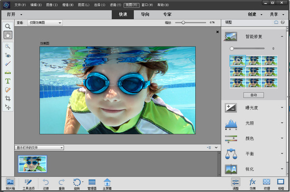Open the 查看 view mode dropdown
Screen dimensions: 290x192
coord(45,23)
